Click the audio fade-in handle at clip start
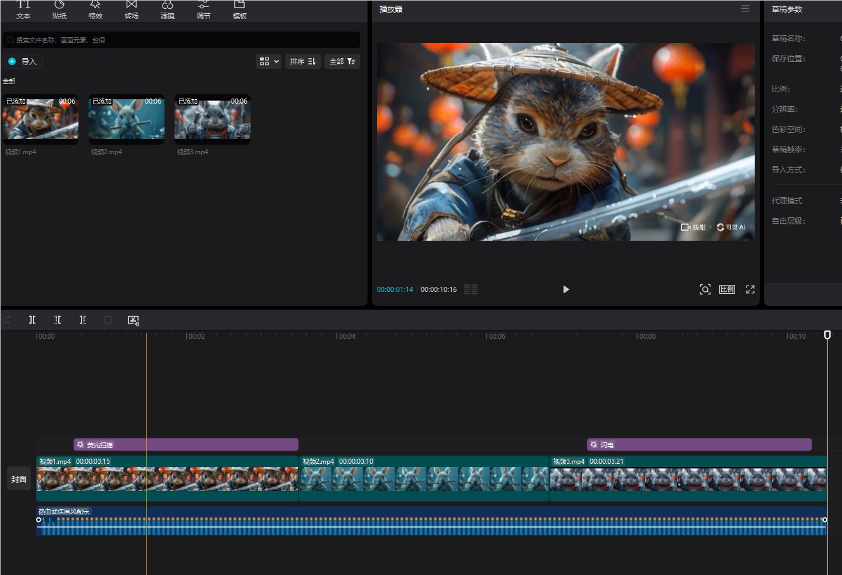Screen dimensions: 842x575 pyautogui.click(x=39, y=520)
